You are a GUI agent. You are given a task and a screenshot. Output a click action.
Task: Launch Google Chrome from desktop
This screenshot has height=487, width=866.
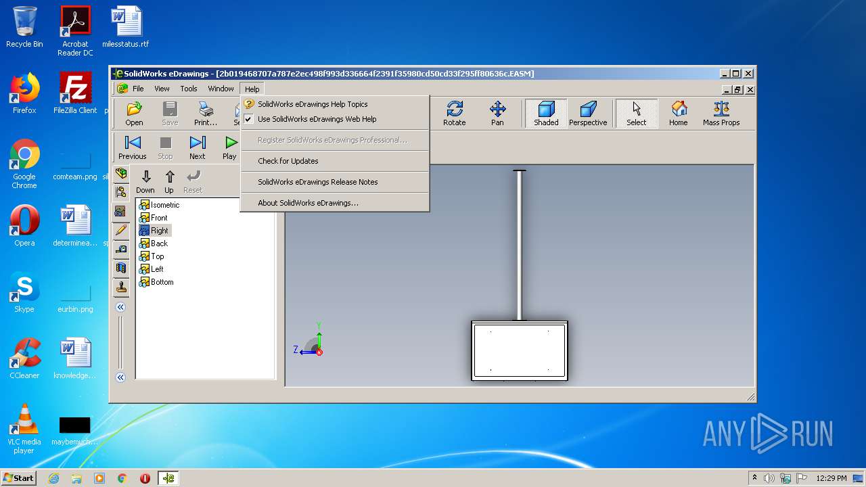(x=24, y=164)
